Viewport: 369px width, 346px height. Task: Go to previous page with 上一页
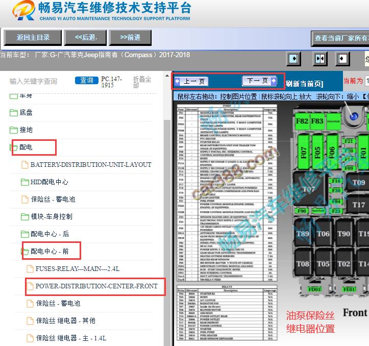(x=191, y=82)
